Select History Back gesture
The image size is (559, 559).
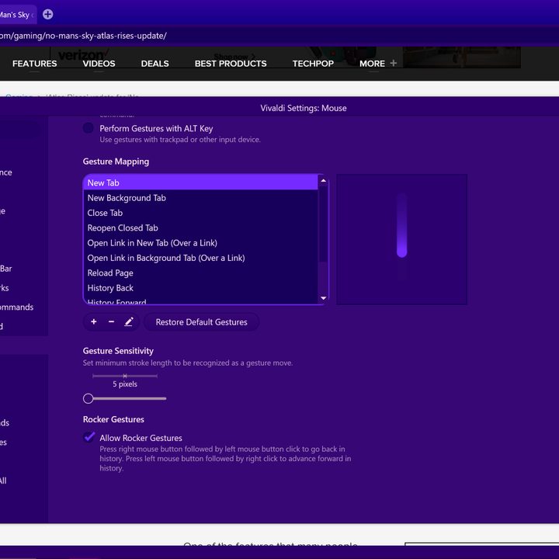[x=200, y=288]
